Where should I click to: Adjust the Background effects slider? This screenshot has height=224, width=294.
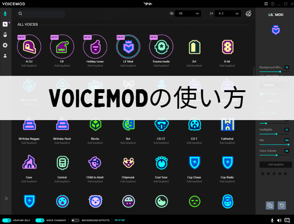tap(274, 72)
